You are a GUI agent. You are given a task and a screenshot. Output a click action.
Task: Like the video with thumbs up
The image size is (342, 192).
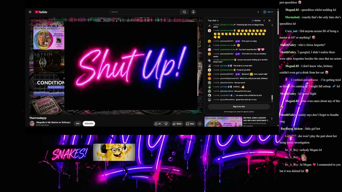click(x=158, y=124)
